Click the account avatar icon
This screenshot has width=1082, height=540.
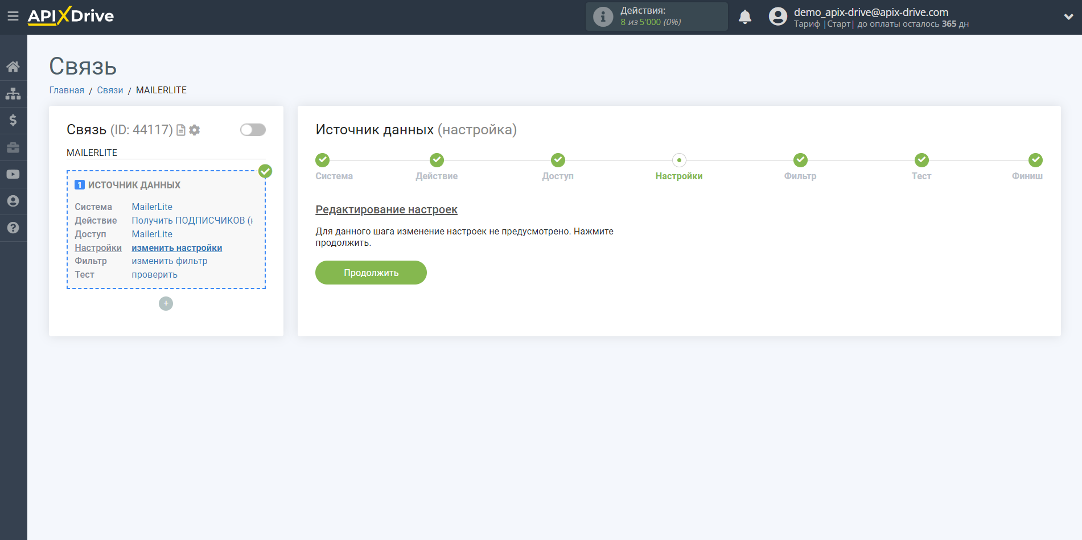click(x=777, y=17)
